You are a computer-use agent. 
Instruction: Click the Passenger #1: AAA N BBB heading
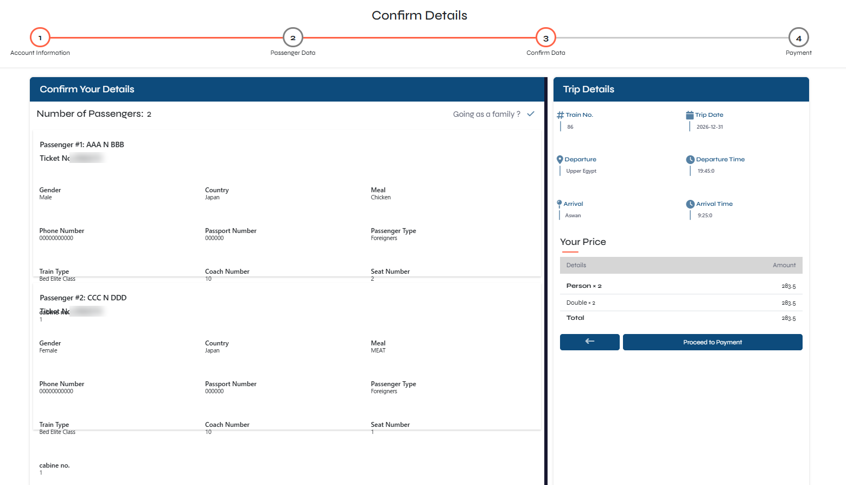pyautogui.click(x=82, y=144)
